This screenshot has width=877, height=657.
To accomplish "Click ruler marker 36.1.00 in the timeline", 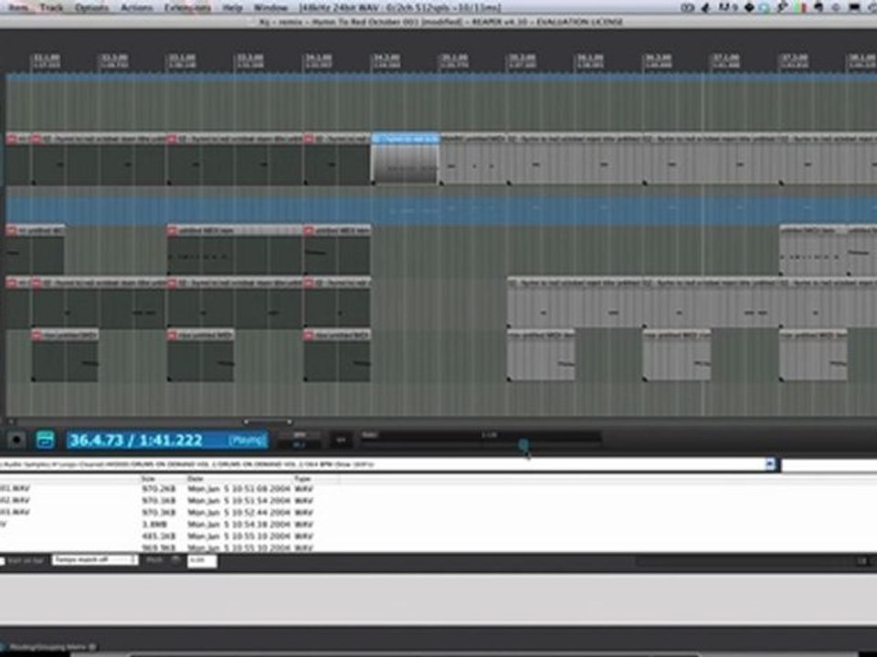I will (590, 61).
